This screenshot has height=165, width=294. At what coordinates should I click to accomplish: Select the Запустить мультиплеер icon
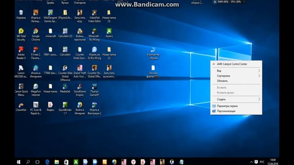(x=109, y=71)
